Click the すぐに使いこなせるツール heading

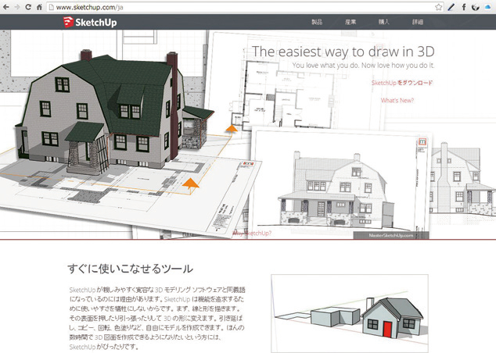(131, 269)
